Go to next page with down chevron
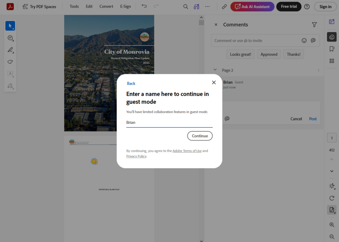Viewport: 339px width, 242px height. (332, 171)
